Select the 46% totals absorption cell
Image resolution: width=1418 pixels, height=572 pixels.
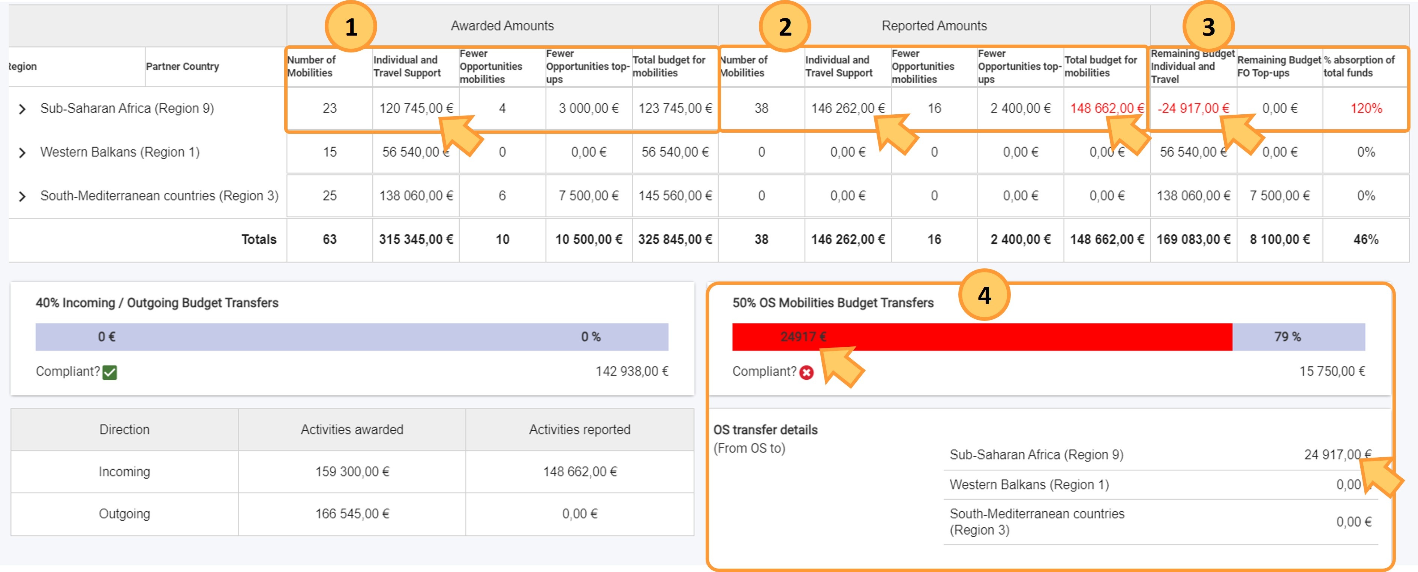1366,240
